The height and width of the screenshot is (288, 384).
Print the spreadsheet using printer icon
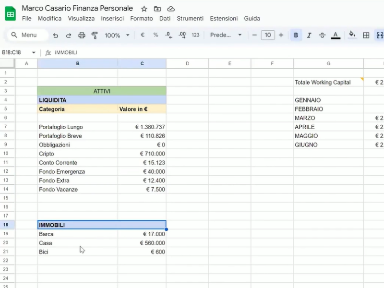(82, 35)
